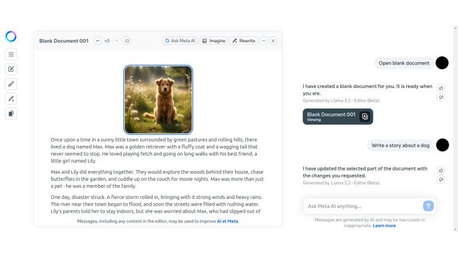
Task: Click the Ask Meta AI anything field
Action: click(362, 206)
